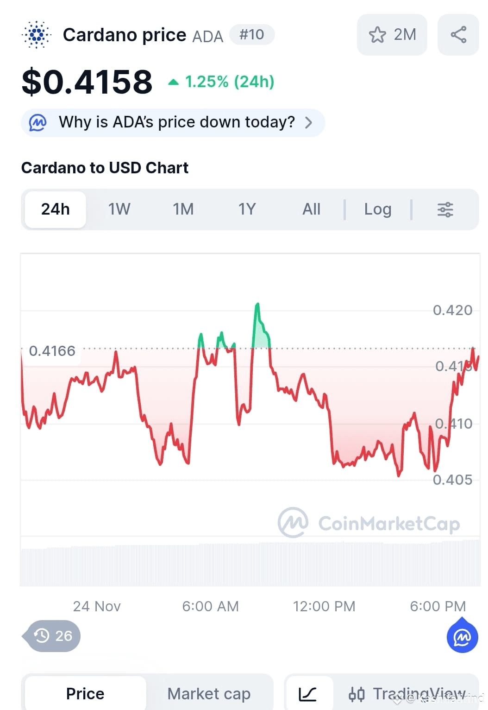The image size is (488, 710).
Task: Click the AI icon beside ADA question
Action: click(38, 123)
